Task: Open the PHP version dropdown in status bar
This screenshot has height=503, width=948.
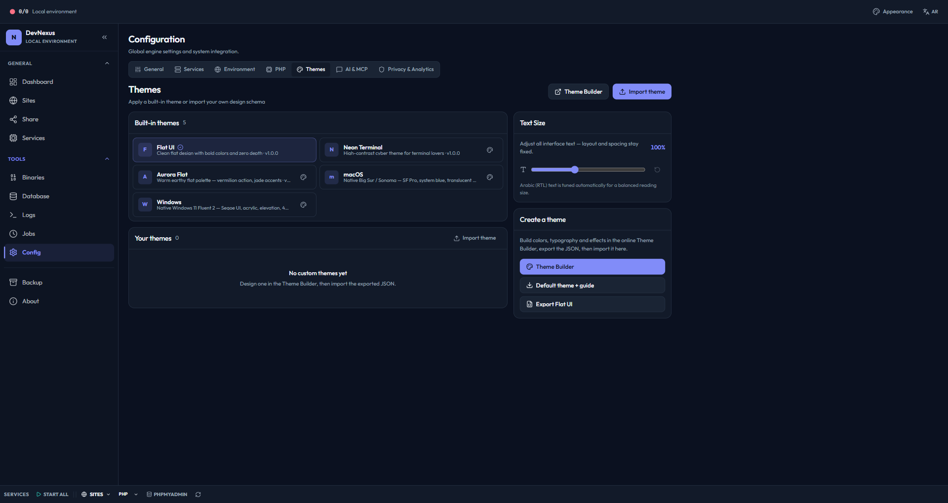Action: (128, 494)
